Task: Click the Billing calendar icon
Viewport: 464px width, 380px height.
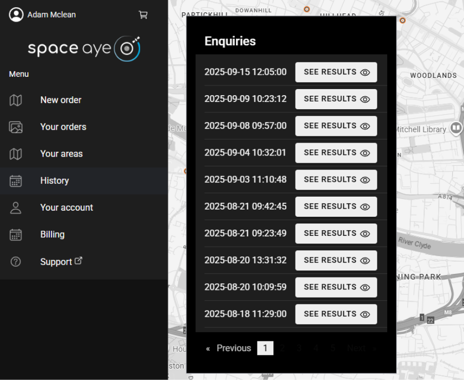Action: coord(16,234)
